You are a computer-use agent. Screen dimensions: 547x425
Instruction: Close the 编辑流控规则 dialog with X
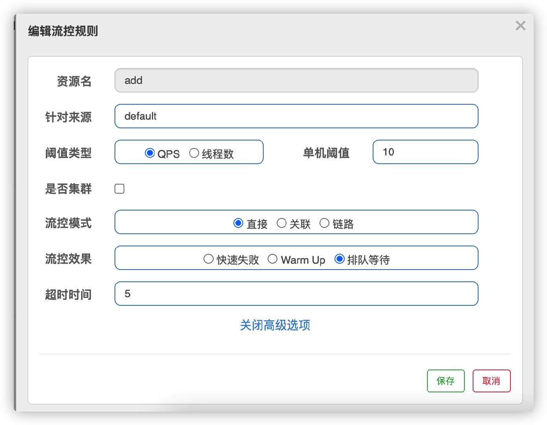click(x=520, y=26)
